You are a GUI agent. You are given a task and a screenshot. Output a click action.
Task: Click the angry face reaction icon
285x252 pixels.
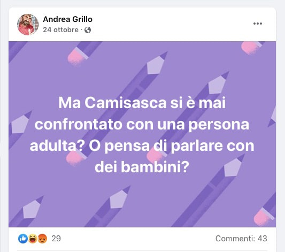point(43,239)
